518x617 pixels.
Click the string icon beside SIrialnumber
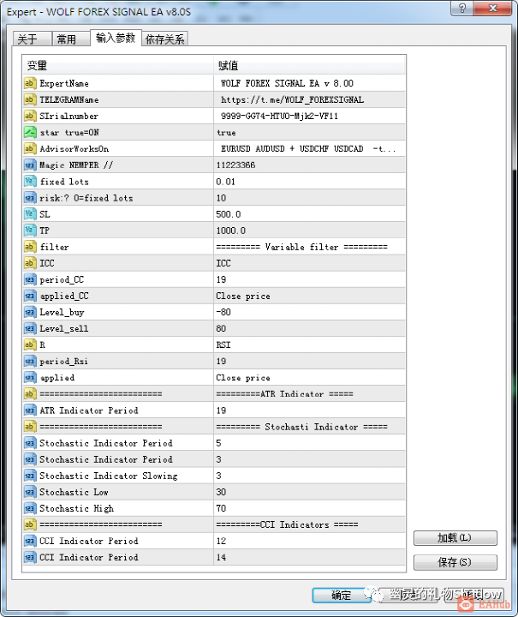tap(30, 116)
